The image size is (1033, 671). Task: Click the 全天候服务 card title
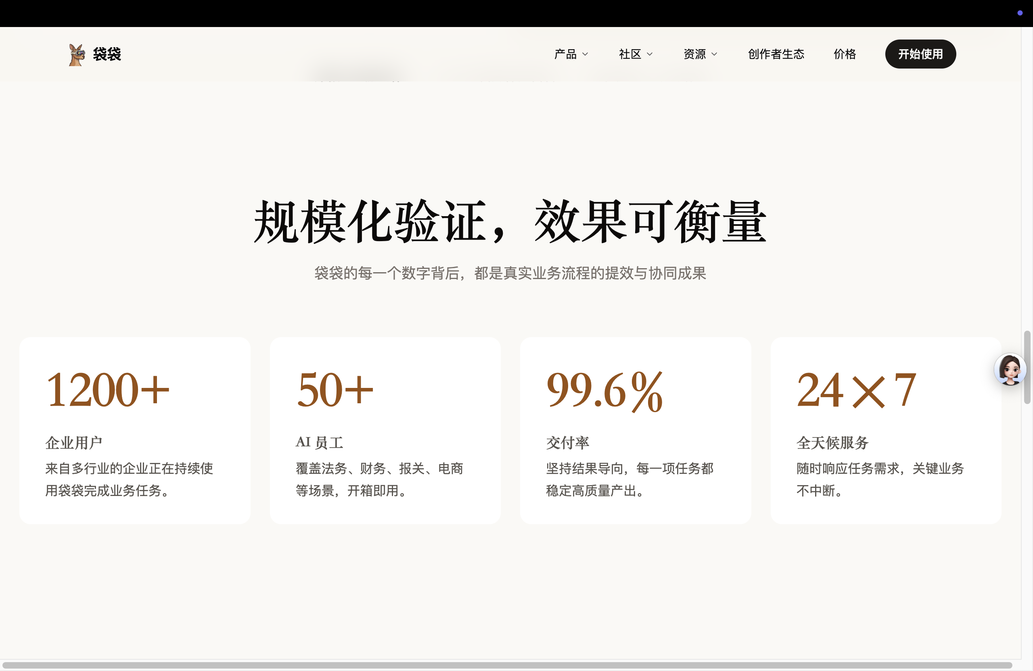coord(832,443)
